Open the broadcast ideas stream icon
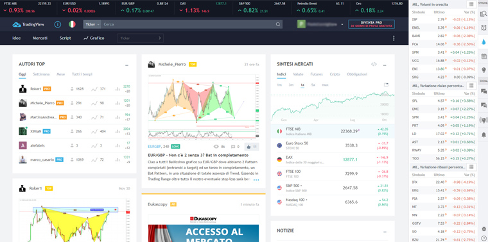 tap(484, 120)
